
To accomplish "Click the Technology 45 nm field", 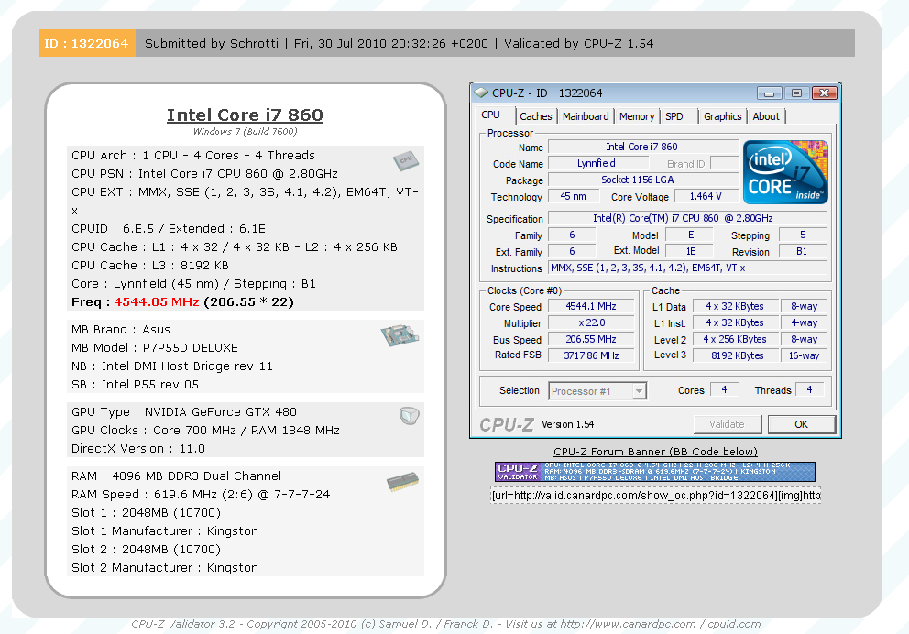I will pos(573,196).
